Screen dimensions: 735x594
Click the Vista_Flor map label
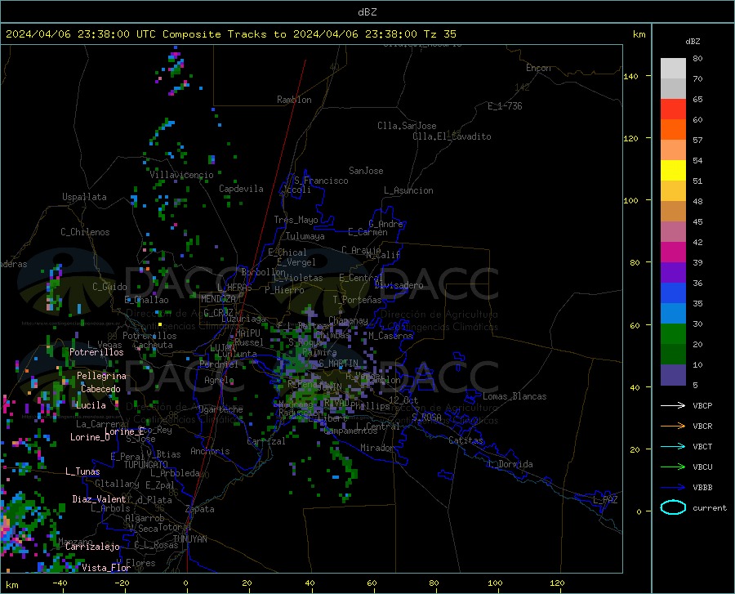click(106, 568)
